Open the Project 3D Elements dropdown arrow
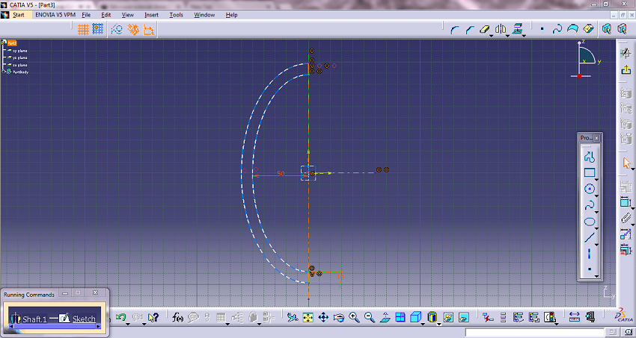This screenshot has height=338, width=636. [524, 36]
